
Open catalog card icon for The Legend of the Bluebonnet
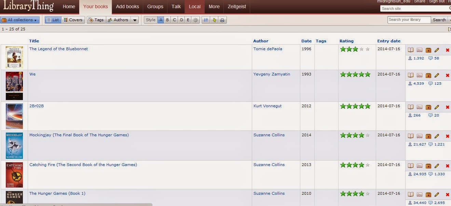click(420, 50)
